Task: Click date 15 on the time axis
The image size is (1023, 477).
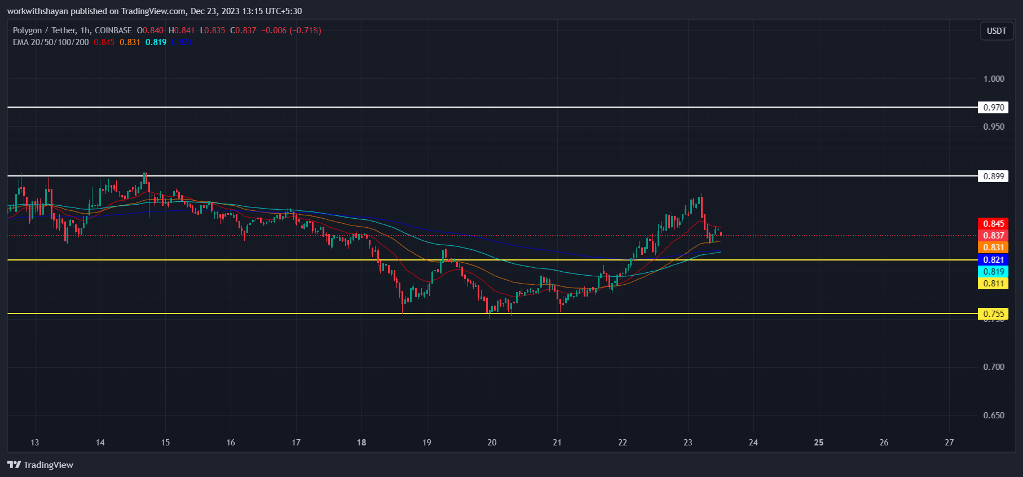Action: point(165,442)
